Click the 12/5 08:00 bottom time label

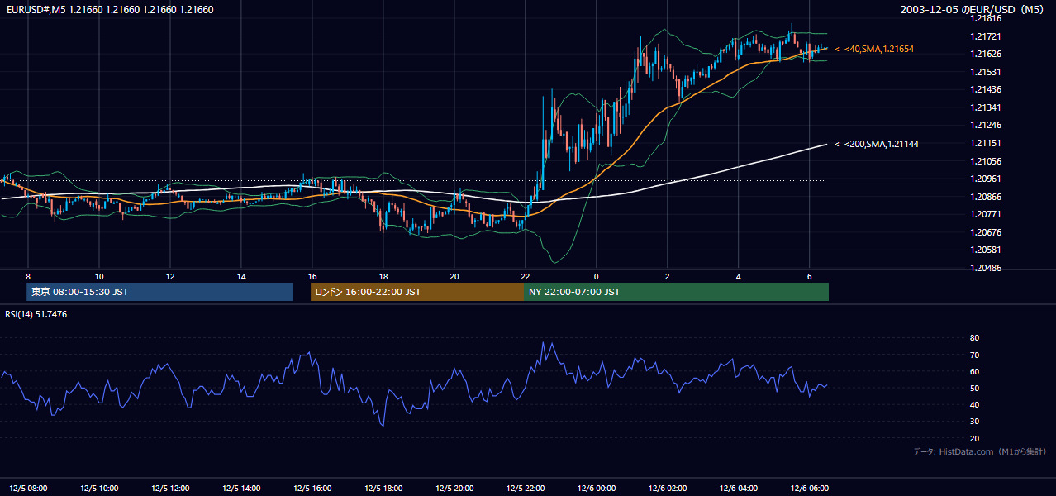tap(27, 488)
